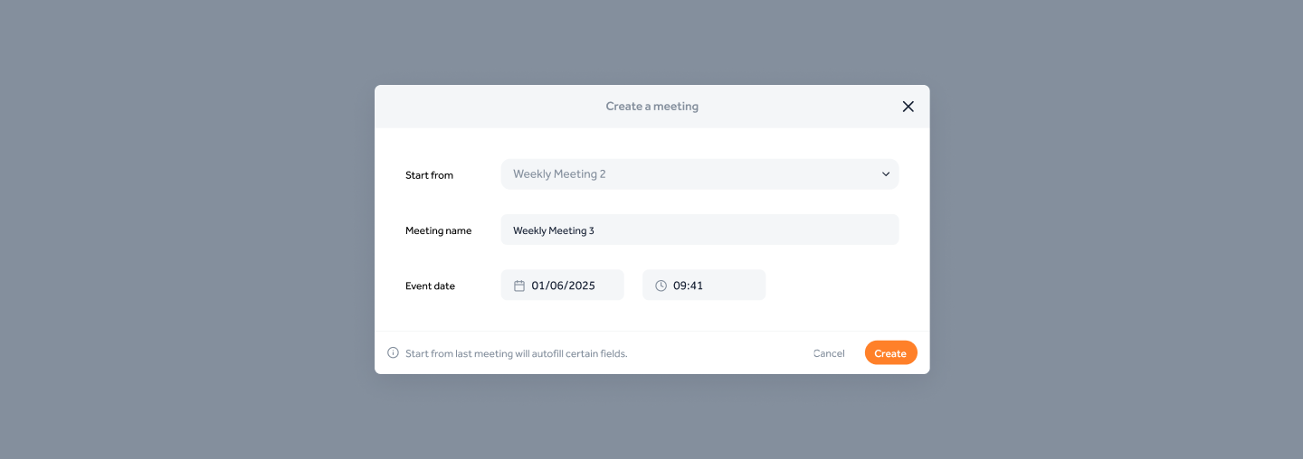1303x459 pixels.
Task: Click empty footer space left of Cancel
Action: [724, 353]
